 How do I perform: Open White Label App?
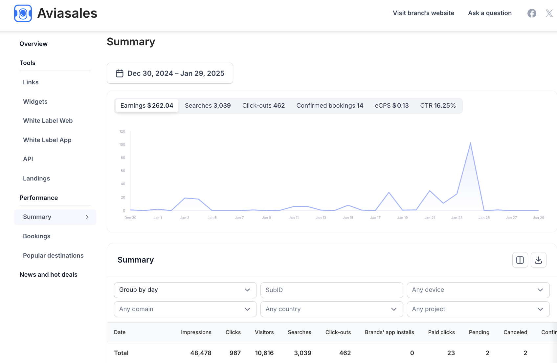tap(47, 140)
